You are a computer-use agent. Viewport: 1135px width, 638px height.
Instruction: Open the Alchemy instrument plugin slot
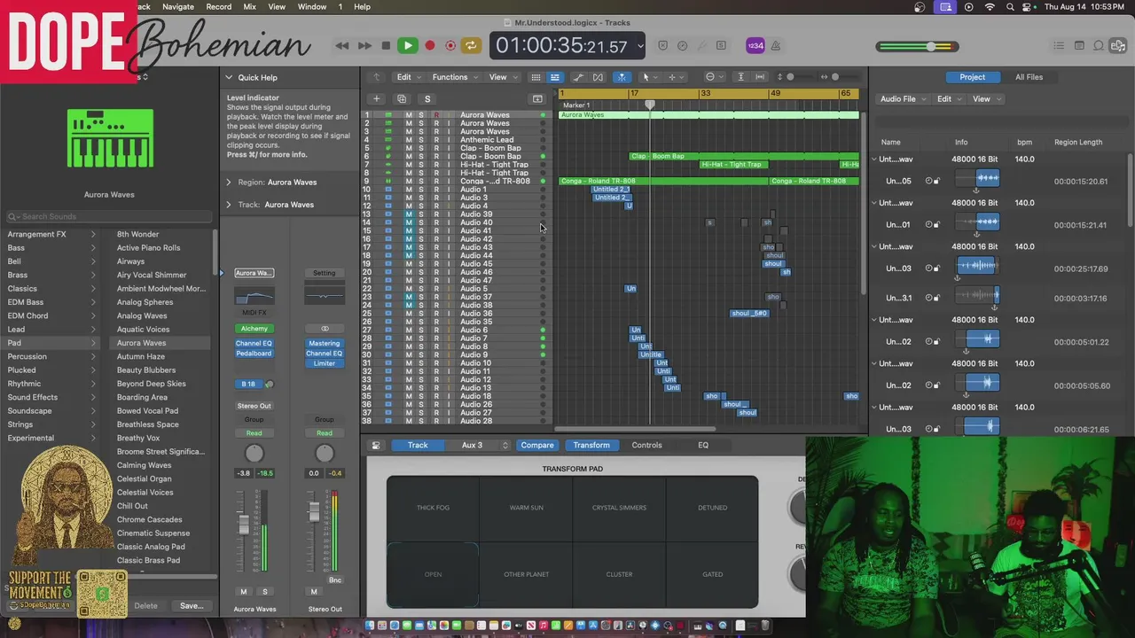coord(254,329)
